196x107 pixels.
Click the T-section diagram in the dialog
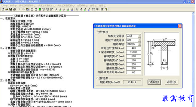click(x=162, y=54)
